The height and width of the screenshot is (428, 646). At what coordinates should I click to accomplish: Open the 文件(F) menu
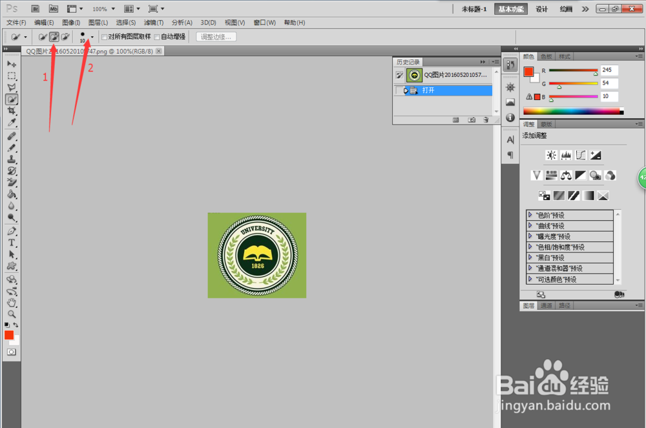point(16,23)
